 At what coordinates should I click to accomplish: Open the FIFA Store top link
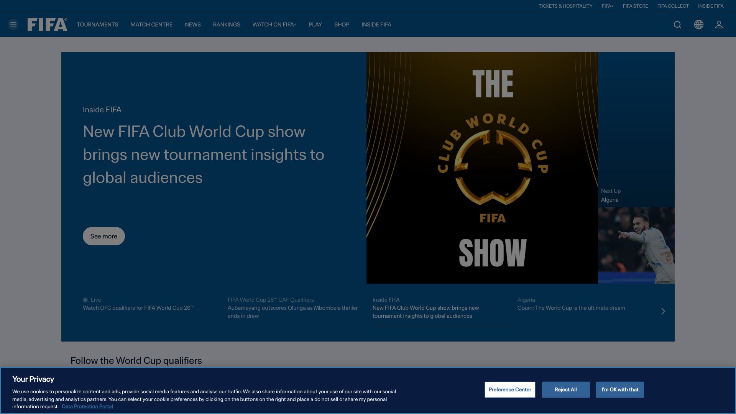(635, 6)
